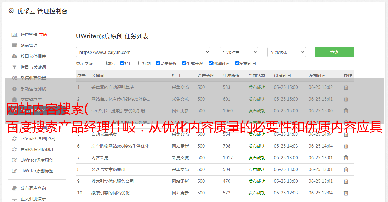
Task: Click generated length value 533
Action: click(x=227, y=87)
